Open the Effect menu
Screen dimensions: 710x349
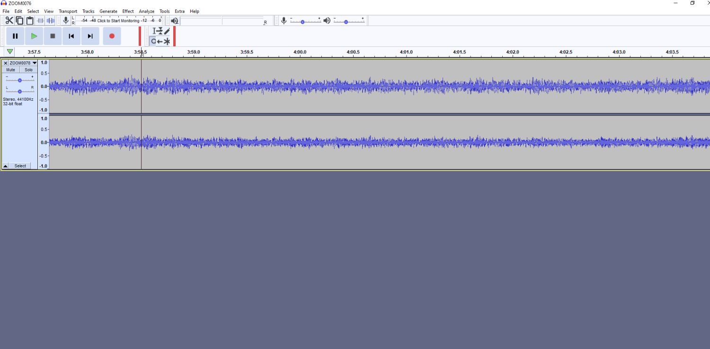pyautogui.click(x=128, y=11)
